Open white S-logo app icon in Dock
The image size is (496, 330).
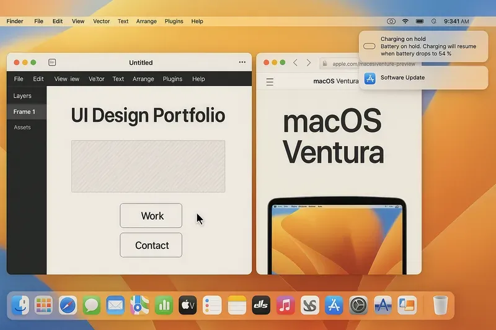(309, 305)
